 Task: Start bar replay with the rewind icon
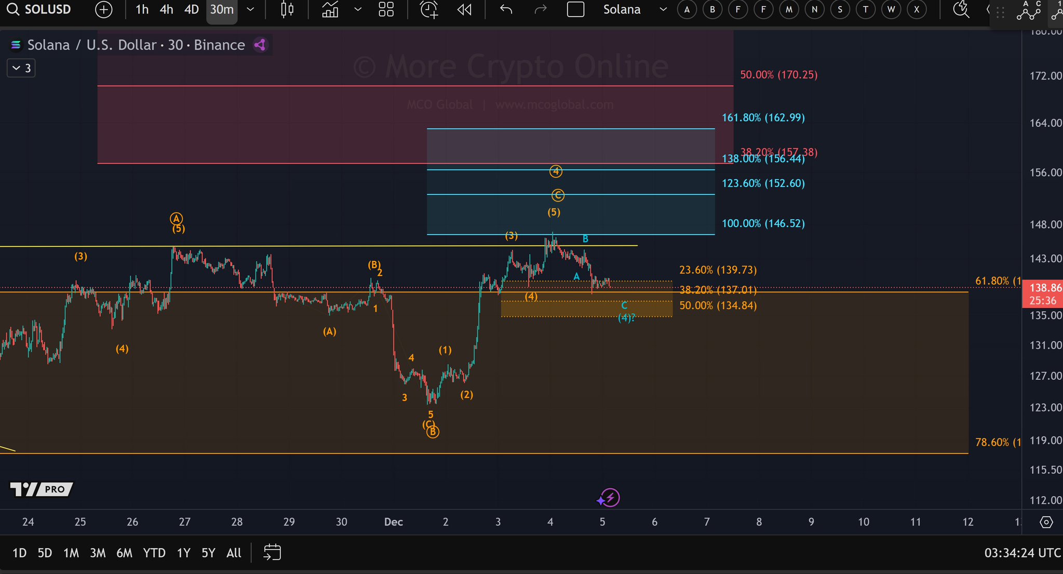pos(464,9)
